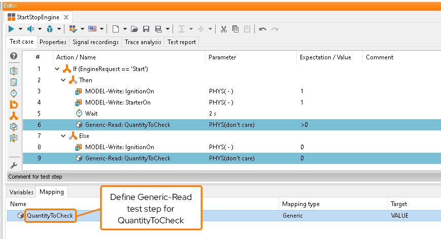
Task: Select row 9 Generic-Read: QuantityToCheck step
Action: [232, 158]
